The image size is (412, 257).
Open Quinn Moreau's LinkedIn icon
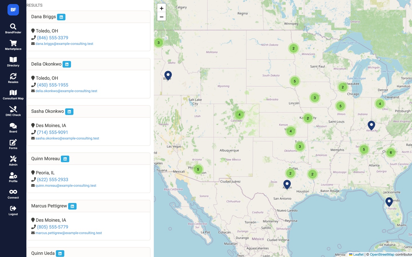(65, 159)
